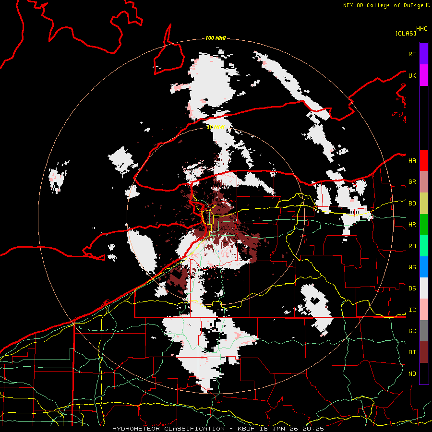This screenshot has height=432, width=432.
Task: Click the [CLAS] units label
Action: click(x=406, y=34)
